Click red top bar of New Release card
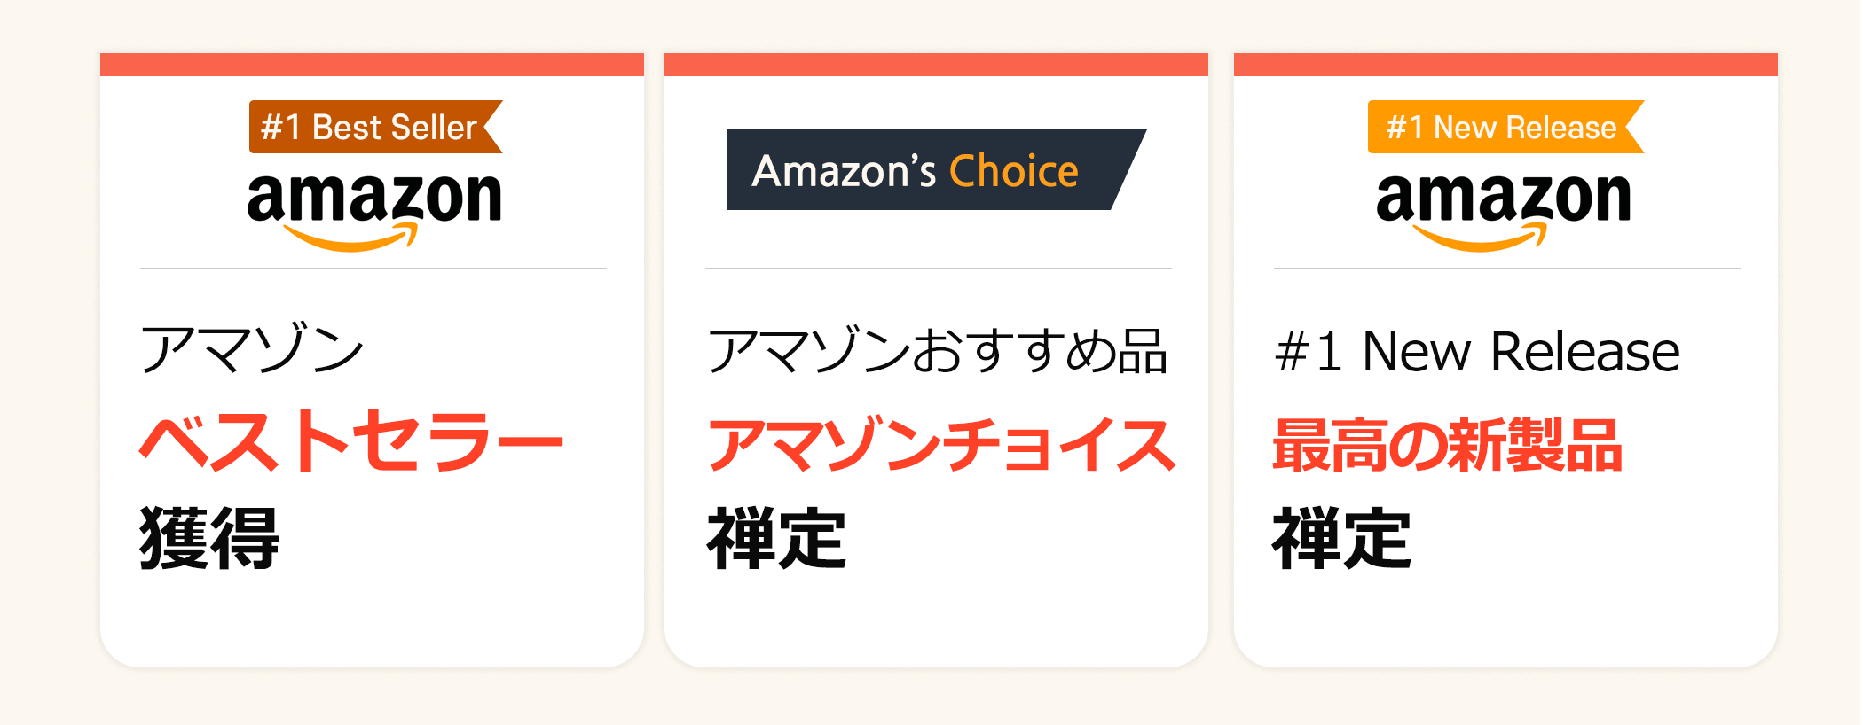 [1505, 65]
